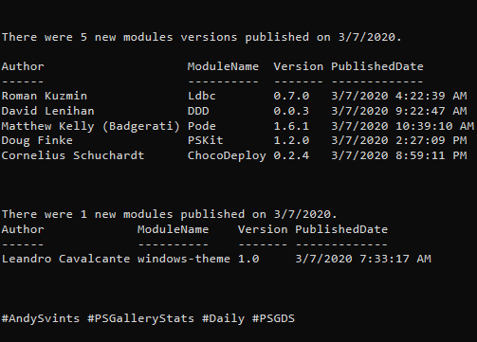The width and height of the screenshot is (477, 342).
Task: Select the ChocoDeploy module name
Action: point(227,155)
